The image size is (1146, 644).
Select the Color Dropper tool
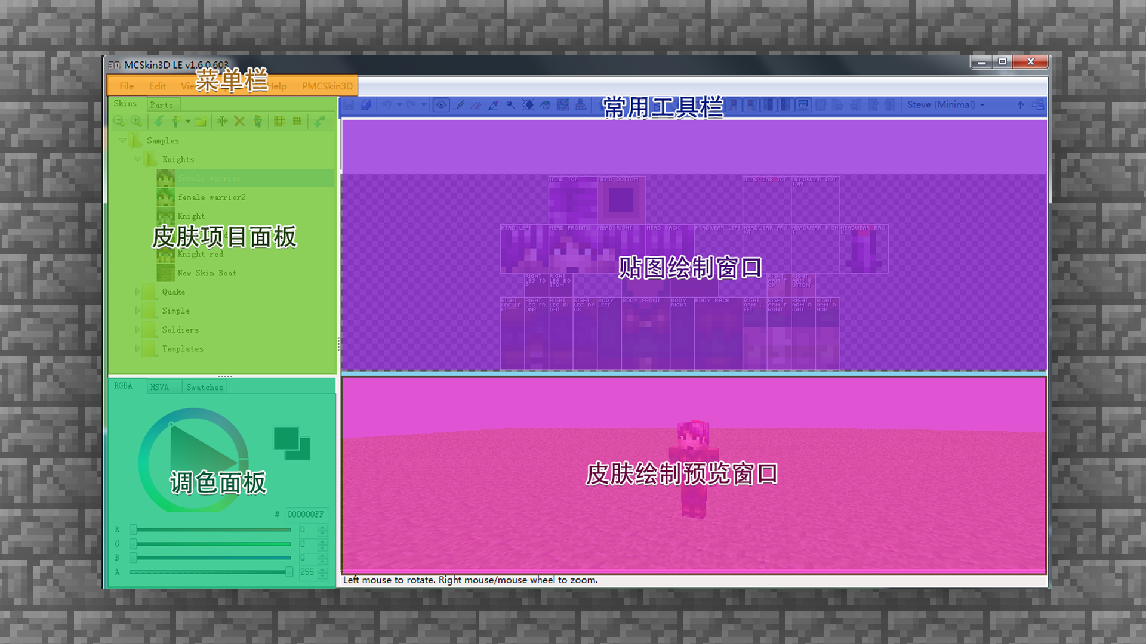493,105
